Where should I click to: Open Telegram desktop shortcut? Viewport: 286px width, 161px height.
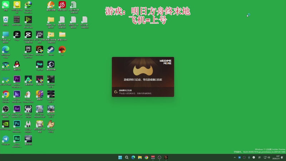tap(6, 140)
